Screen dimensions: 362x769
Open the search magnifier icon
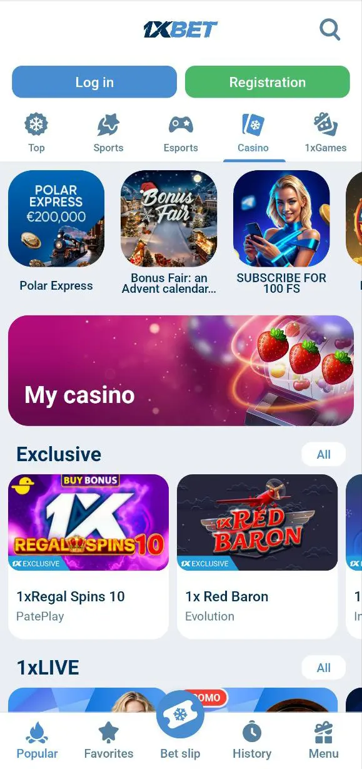click(329, 29)
